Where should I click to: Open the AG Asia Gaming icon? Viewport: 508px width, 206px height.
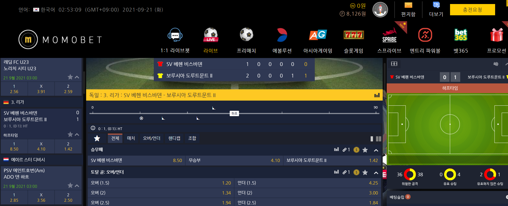318,35
